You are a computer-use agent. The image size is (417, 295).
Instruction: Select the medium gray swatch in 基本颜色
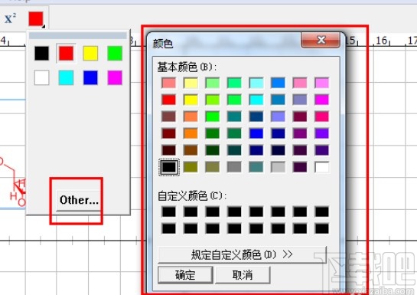234,167
